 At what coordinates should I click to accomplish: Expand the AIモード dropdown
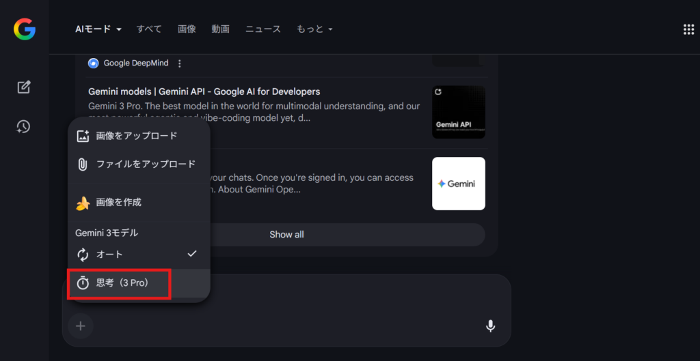pos(98,29)
